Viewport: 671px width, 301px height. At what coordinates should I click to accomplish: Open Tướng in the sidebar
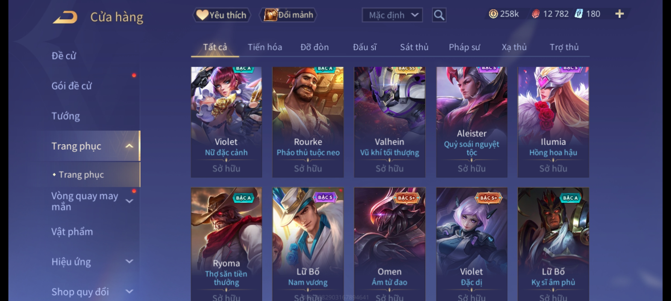click(x=66, y=116)
